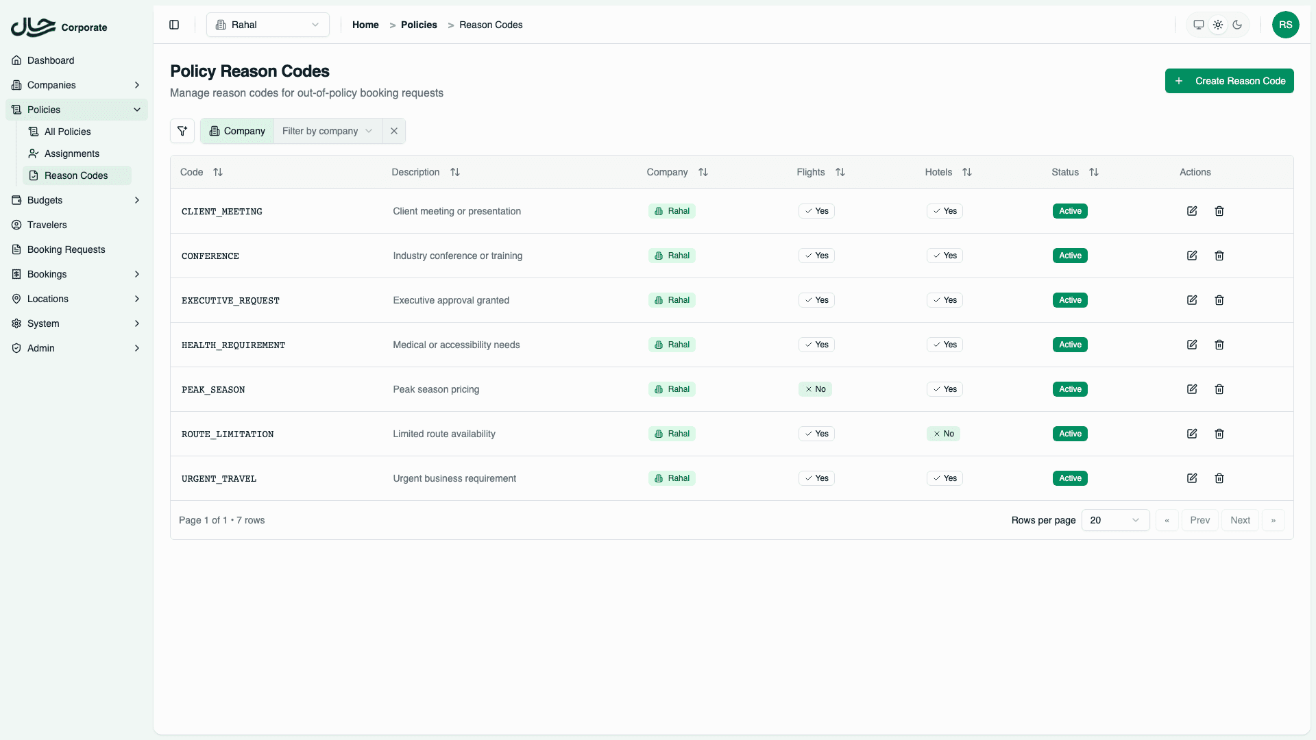The width and height of the screenshot is (1316, 740).
Task: Open the filter icon beside company filter
Action: point(182,131)
